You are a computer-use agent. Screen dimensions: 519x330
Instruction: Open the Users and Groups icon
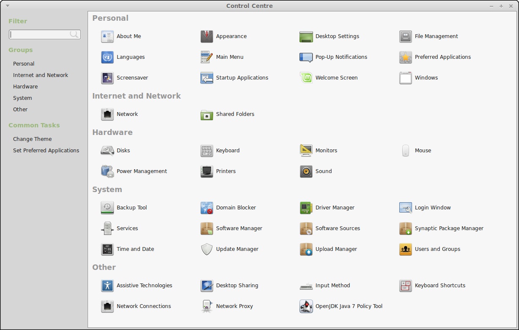[x=406, y=249]
